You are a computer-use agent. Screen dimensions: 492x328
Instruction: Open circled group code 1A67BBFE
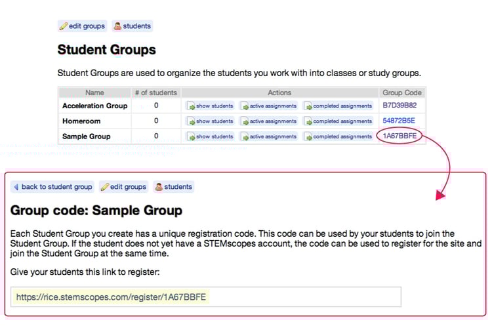tap(399, 136)
